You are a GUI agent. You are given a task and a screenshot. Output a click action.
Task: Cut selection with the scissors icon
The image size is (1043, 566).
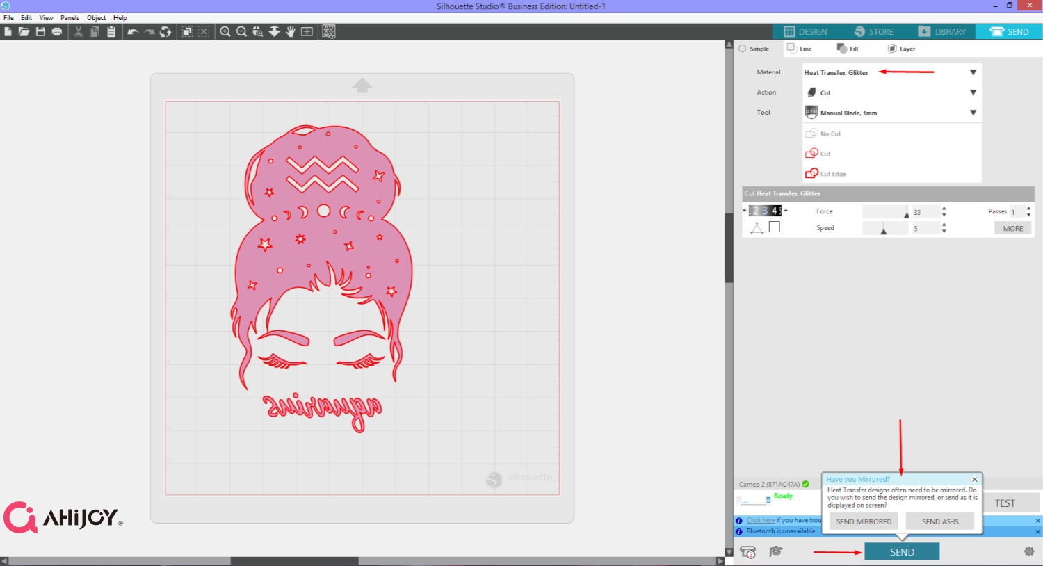[x=79, y=32]
